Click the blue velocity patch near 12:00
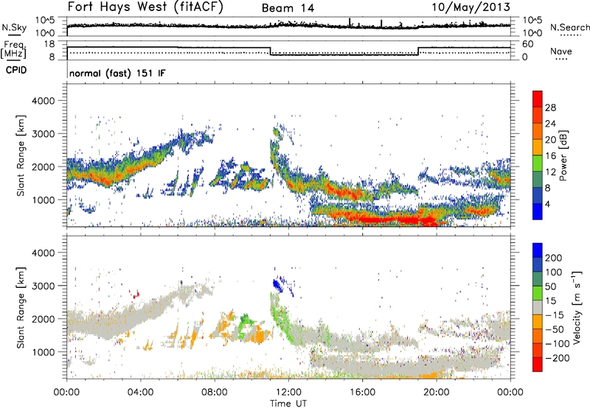Screen dimensions: 590x408 click(x=278, y=286)
